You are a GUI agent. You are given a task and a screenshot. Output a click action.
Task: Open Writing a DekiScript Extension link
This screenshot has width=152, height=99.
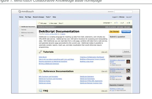coord(49,64)
